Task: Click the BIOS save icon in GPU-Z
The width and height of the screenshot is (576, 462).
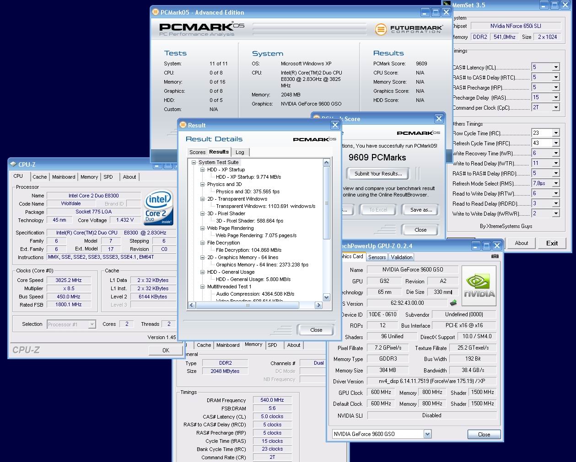Action: [453, 303]
